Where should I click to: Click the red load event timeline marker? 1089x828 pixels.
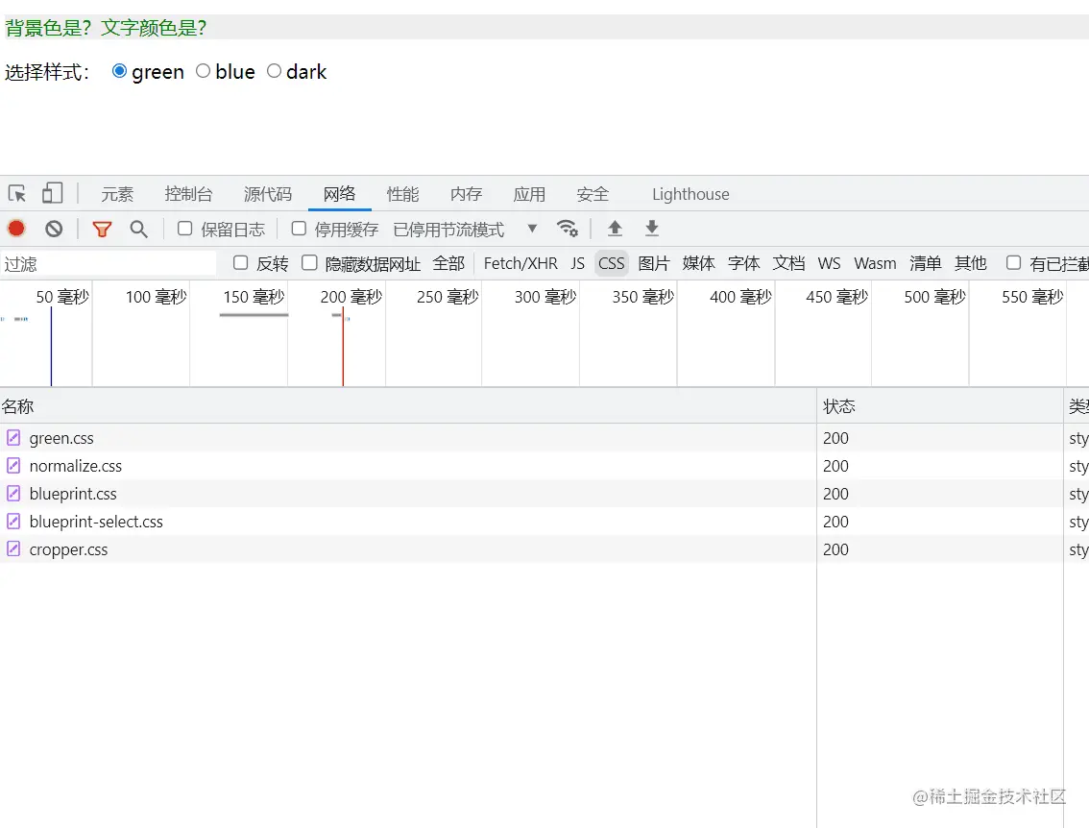(x=343, y=348)
